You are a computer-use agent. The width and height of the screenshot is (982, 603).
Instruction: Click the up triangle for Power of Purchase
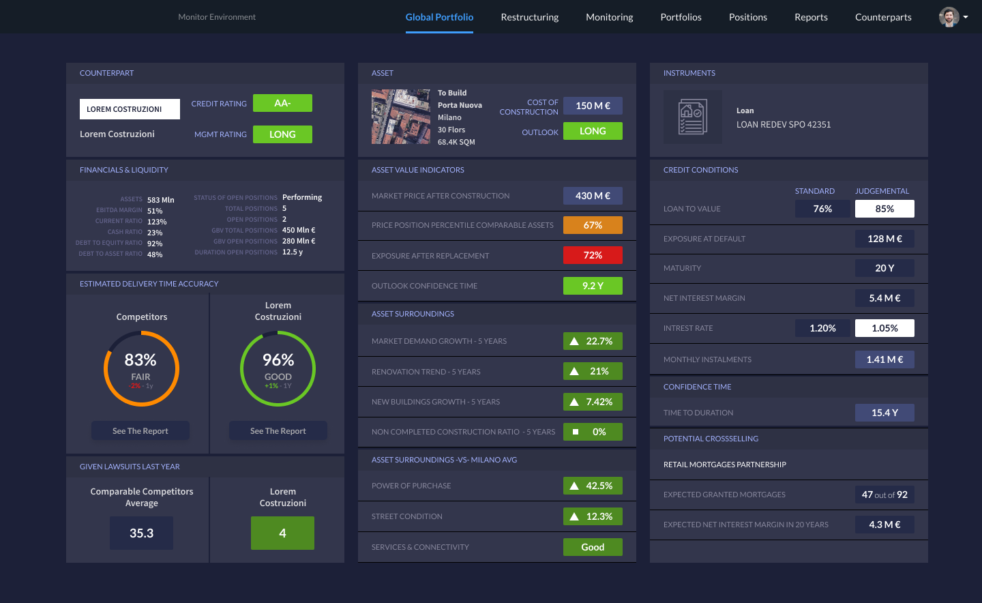click(574, 486)
